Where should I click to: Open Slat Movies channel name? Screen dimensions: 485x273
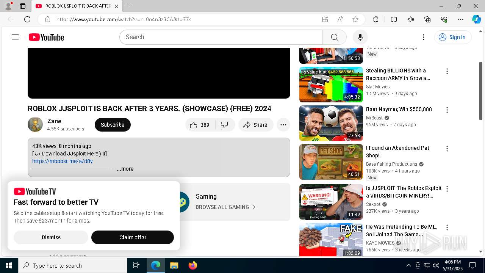(x=378, y=87)
